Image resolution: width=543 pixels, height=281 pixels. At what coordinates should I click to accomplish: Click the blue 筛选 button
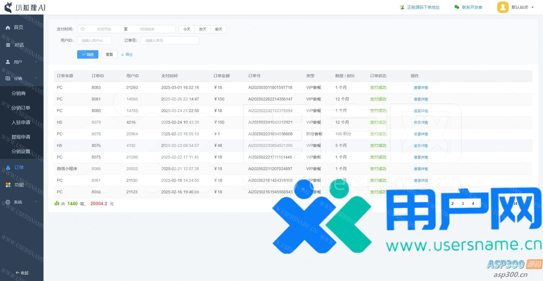(x=88, y=55)
